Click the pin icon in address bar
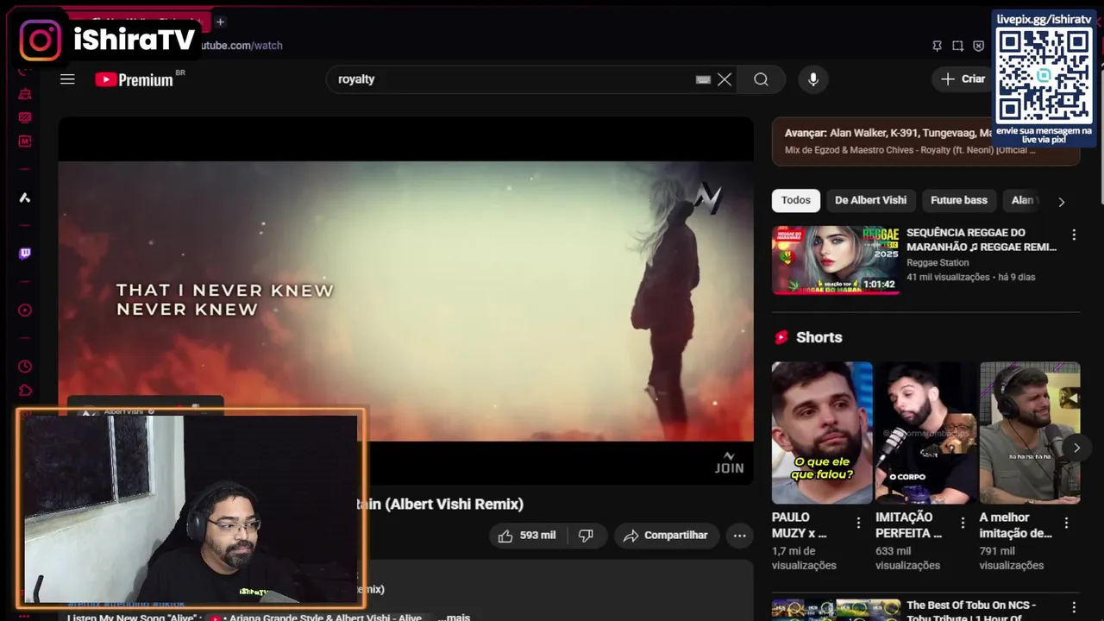The height and width of the screenshot is (621, 1104). [937, 46]
